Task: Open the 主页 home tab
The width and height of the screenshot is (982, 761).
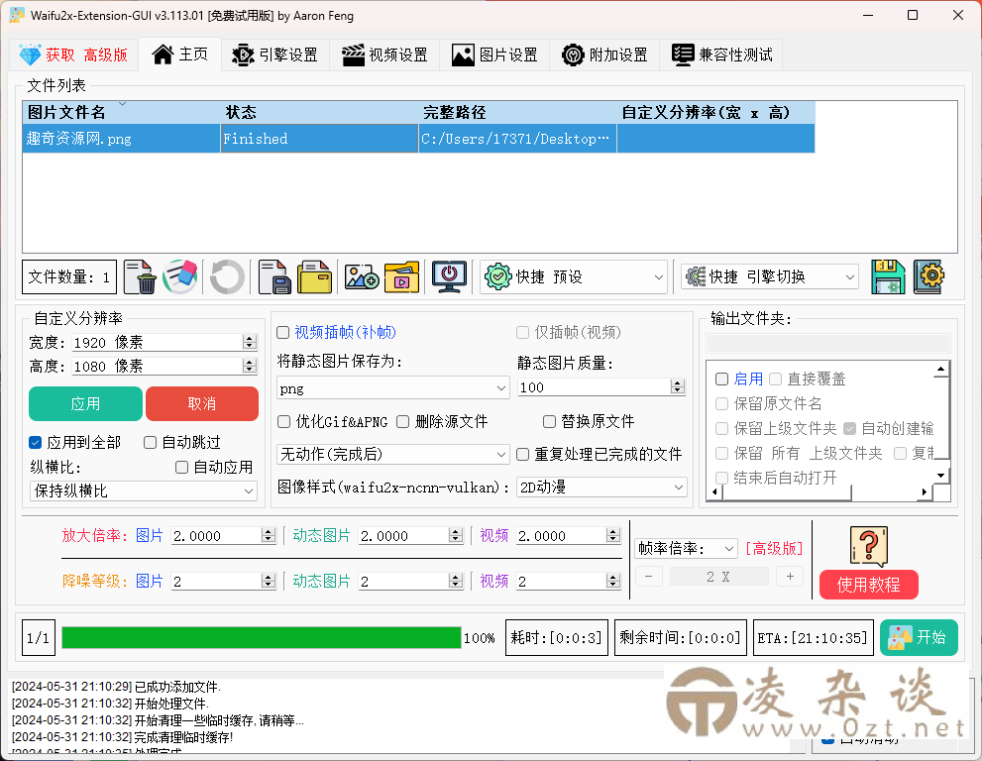Action: pos(179,55)
